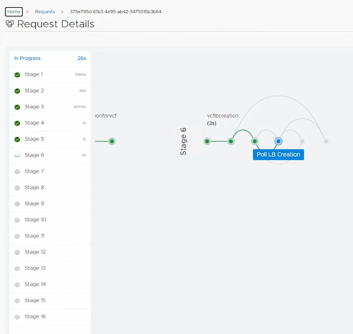Viewport: 353px width, 334px height.
Task: Click the rotated Stage 6 label in the graph
Action: (183, 141)
